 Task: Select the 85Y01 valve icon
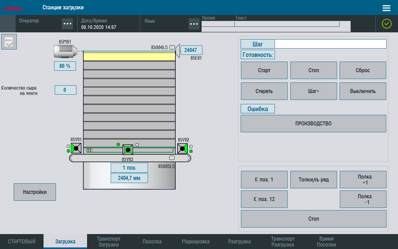coord(76,148)
